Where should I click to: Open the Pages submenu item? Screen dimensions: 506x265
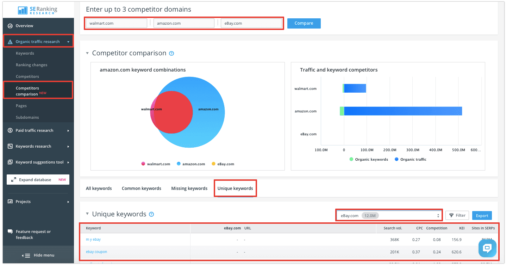[21, 106]
